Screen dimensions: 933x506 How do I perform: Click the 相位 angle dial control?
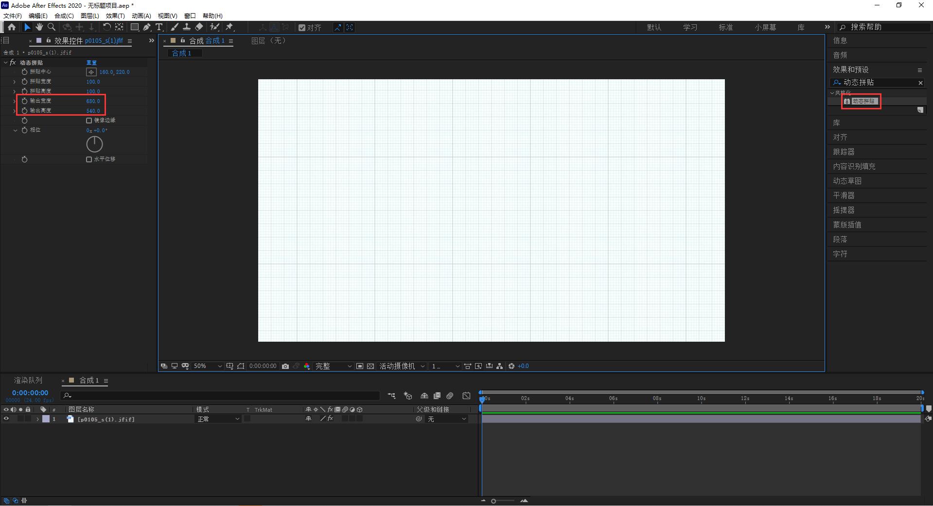tap(94, 144)
